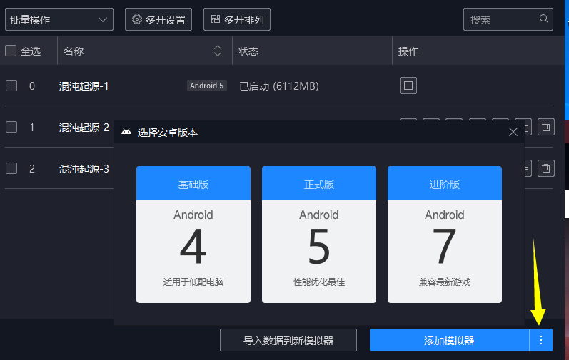This screenshot has height=360, width=569.
Task: Stop the running 混沌起源-1 emulator
Action: click(408, 86)
